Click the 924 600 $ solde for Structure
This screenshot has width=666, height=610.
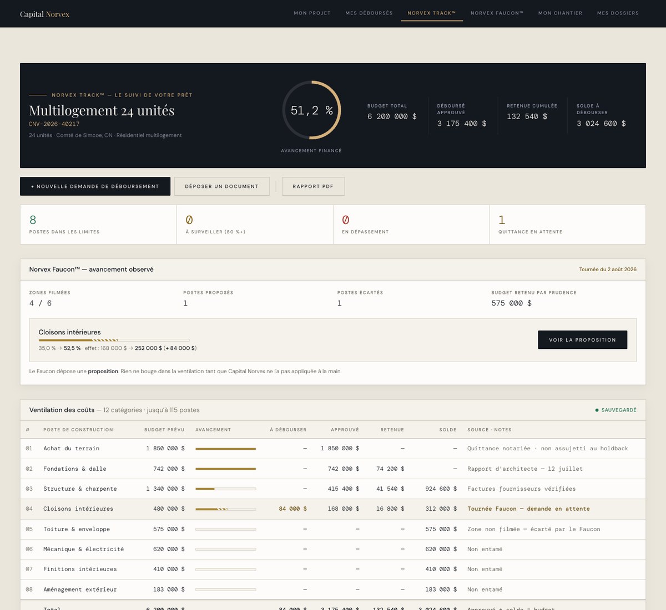click(x=441, y=489)
